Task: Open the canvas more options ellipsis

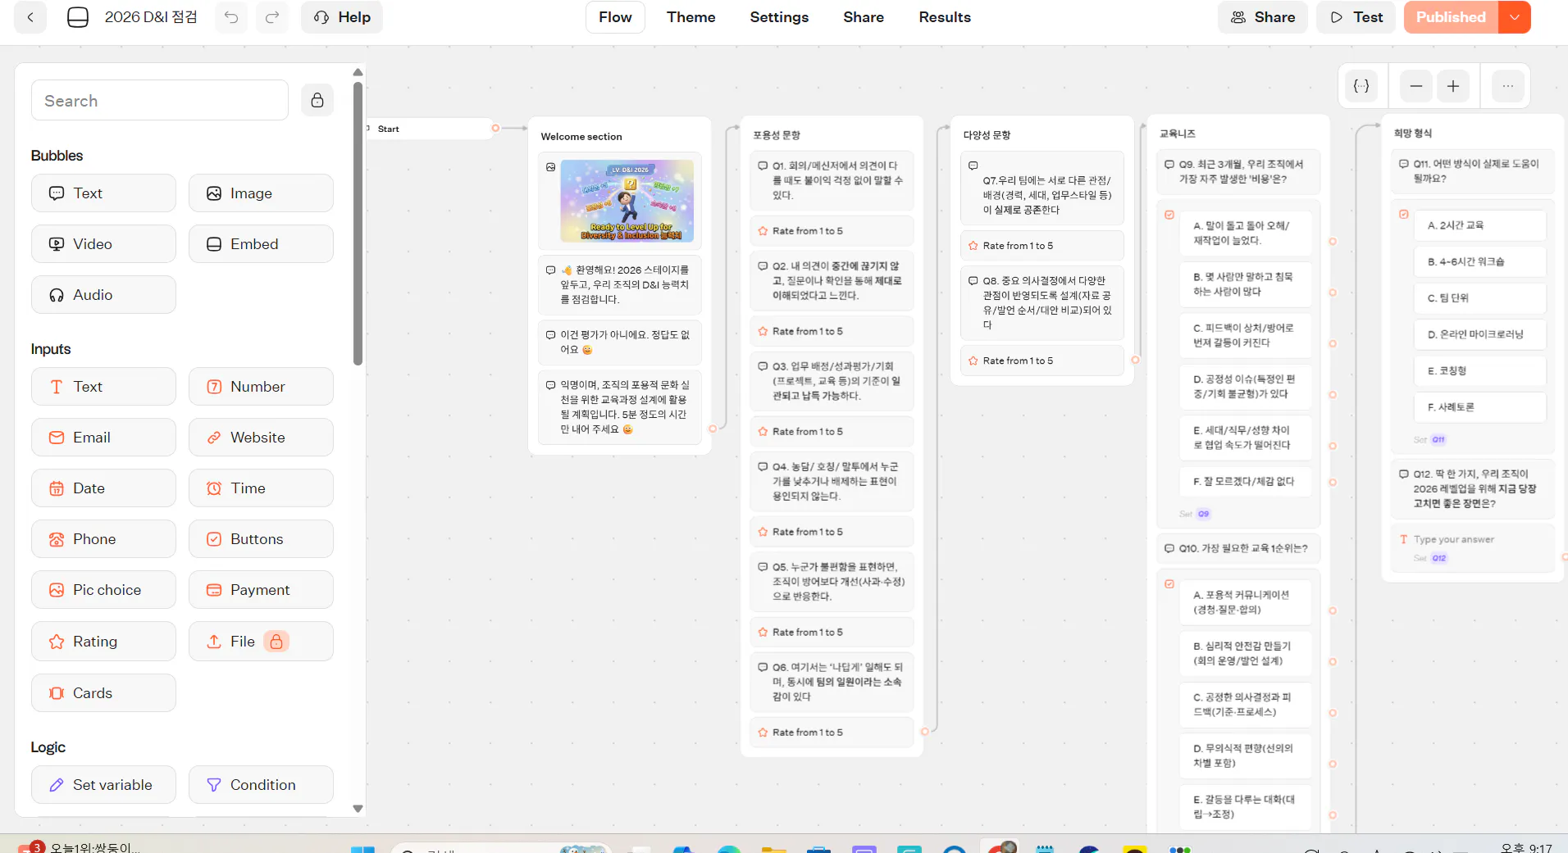Action: click(1507, 86)
